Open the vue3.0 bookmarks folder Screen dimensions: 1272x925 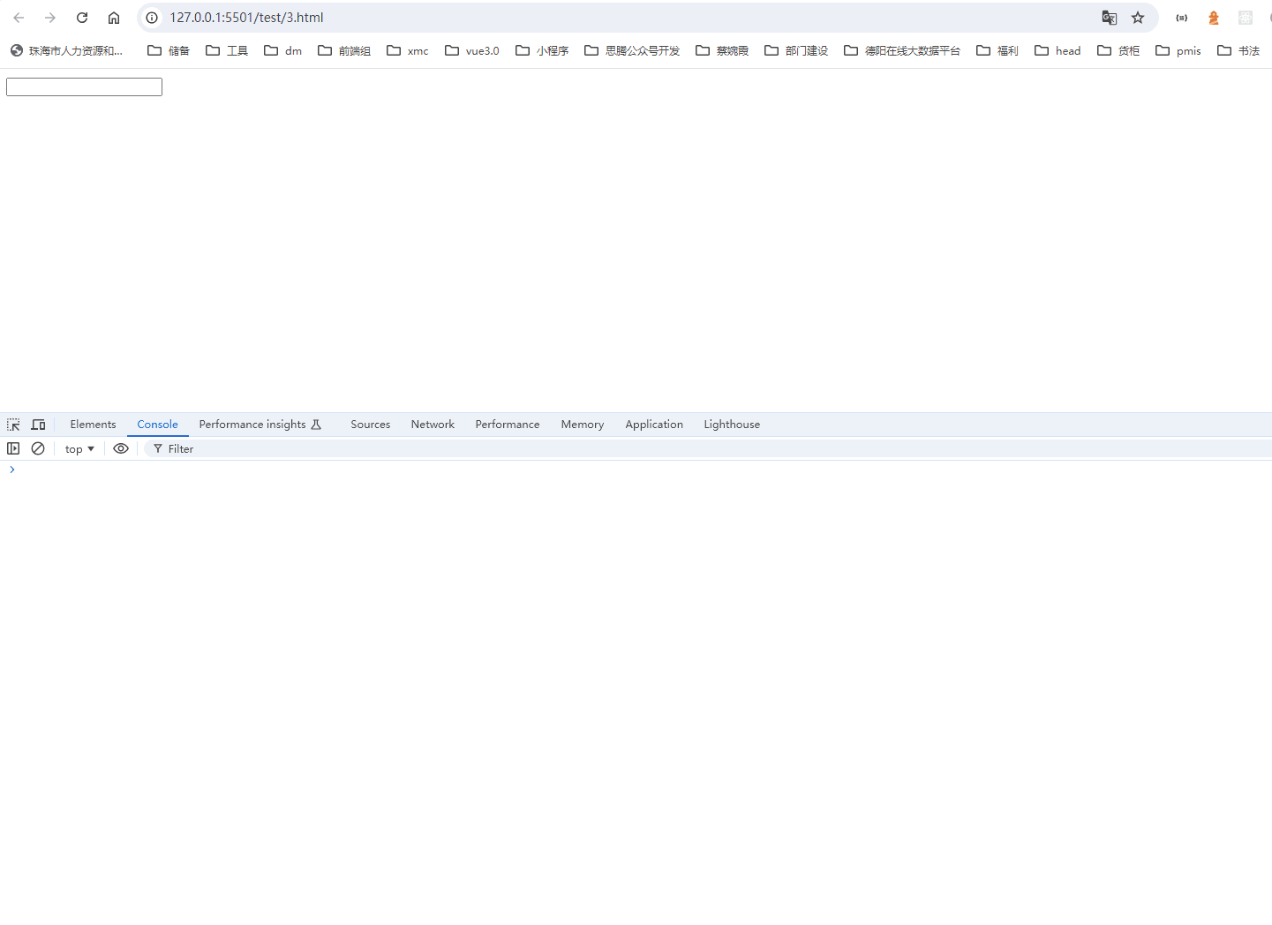(x=471, y=50)
